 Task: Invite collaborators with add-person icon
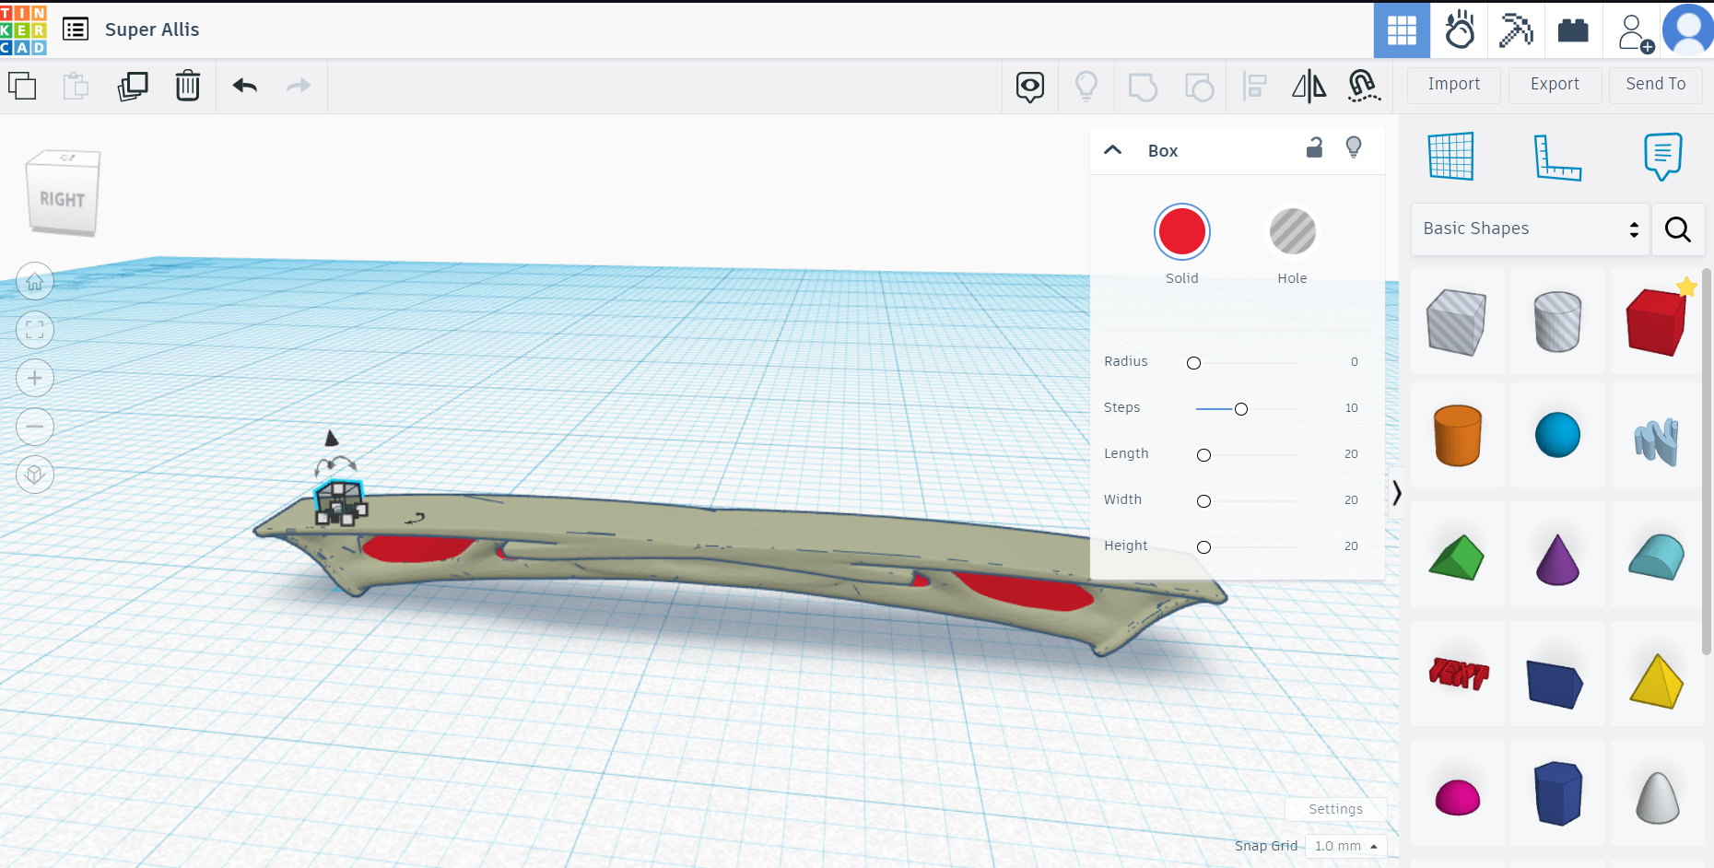[1635, 32]
